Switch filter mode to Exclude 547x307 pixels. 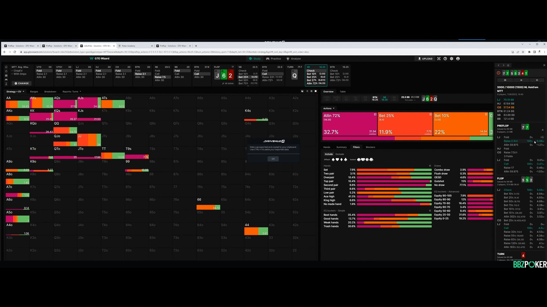pyautogui.click(x=340, y=154)
